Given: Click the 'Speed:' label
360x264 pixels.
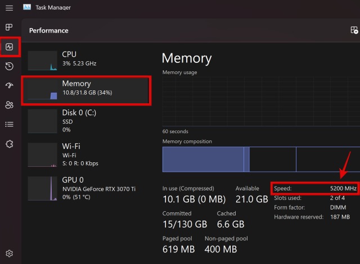Looking at the screenshot, I should pos(282,188).
